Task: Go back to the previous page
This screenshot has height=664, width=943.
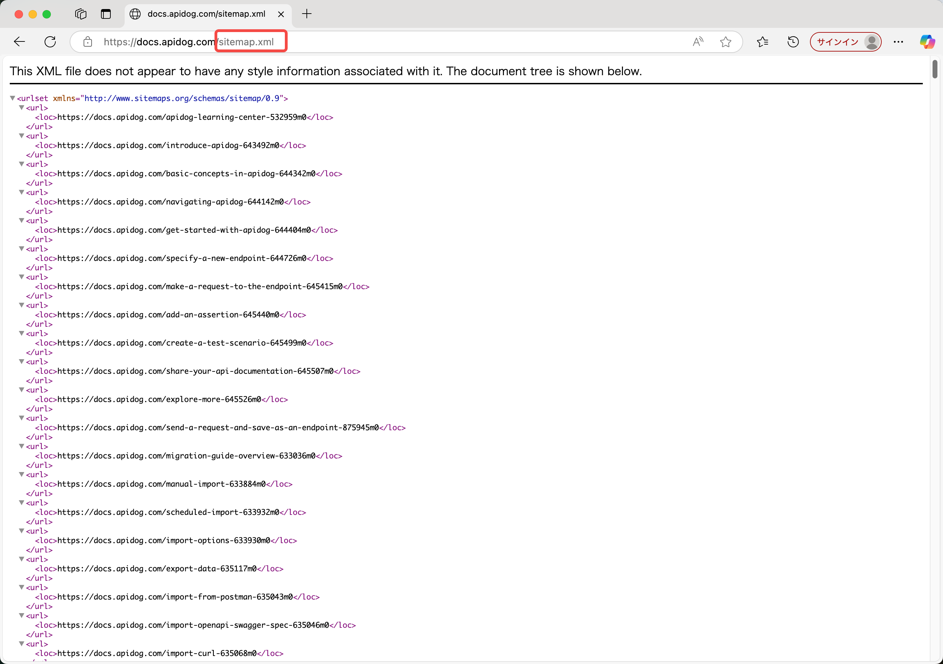Action: [19, 41]
